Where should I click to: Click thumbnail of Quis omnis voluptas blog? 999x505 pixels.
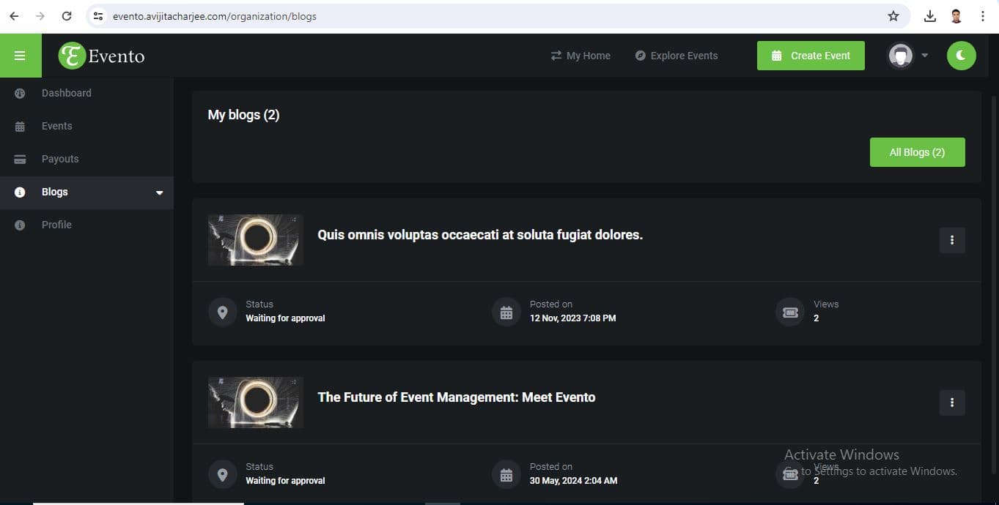[x=256, y=240]
